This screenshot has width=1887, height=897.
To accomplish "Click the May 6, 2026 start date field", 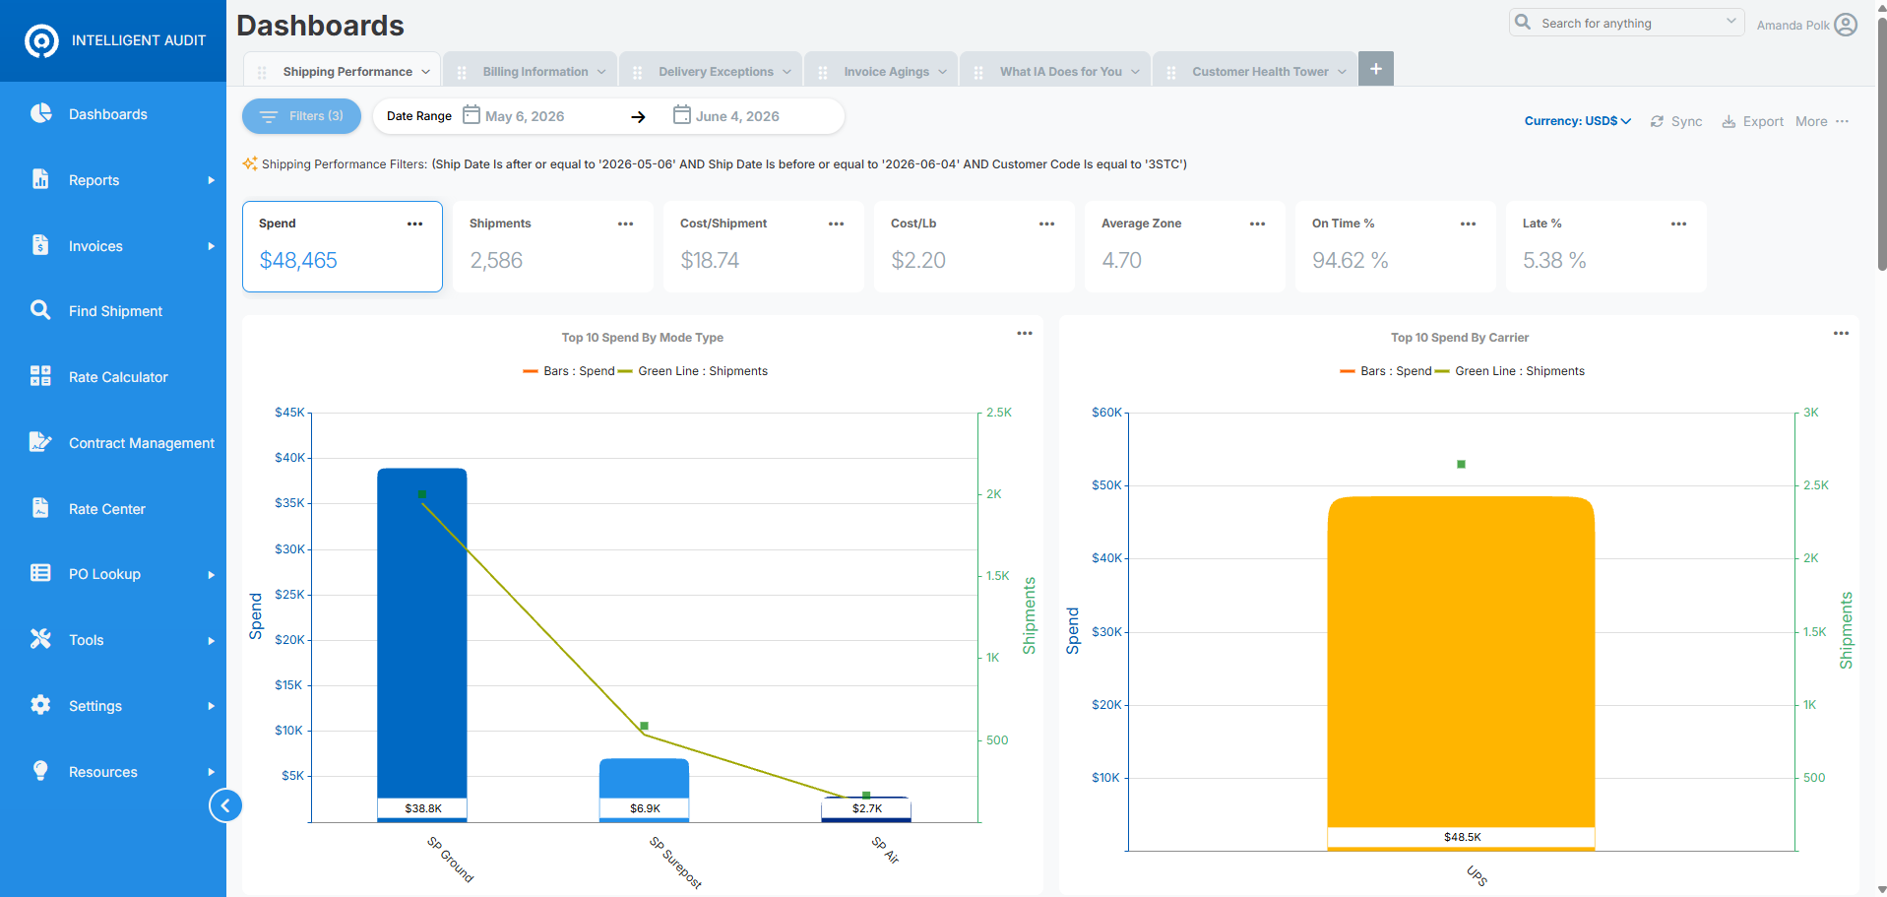I will tap(525, 116).
